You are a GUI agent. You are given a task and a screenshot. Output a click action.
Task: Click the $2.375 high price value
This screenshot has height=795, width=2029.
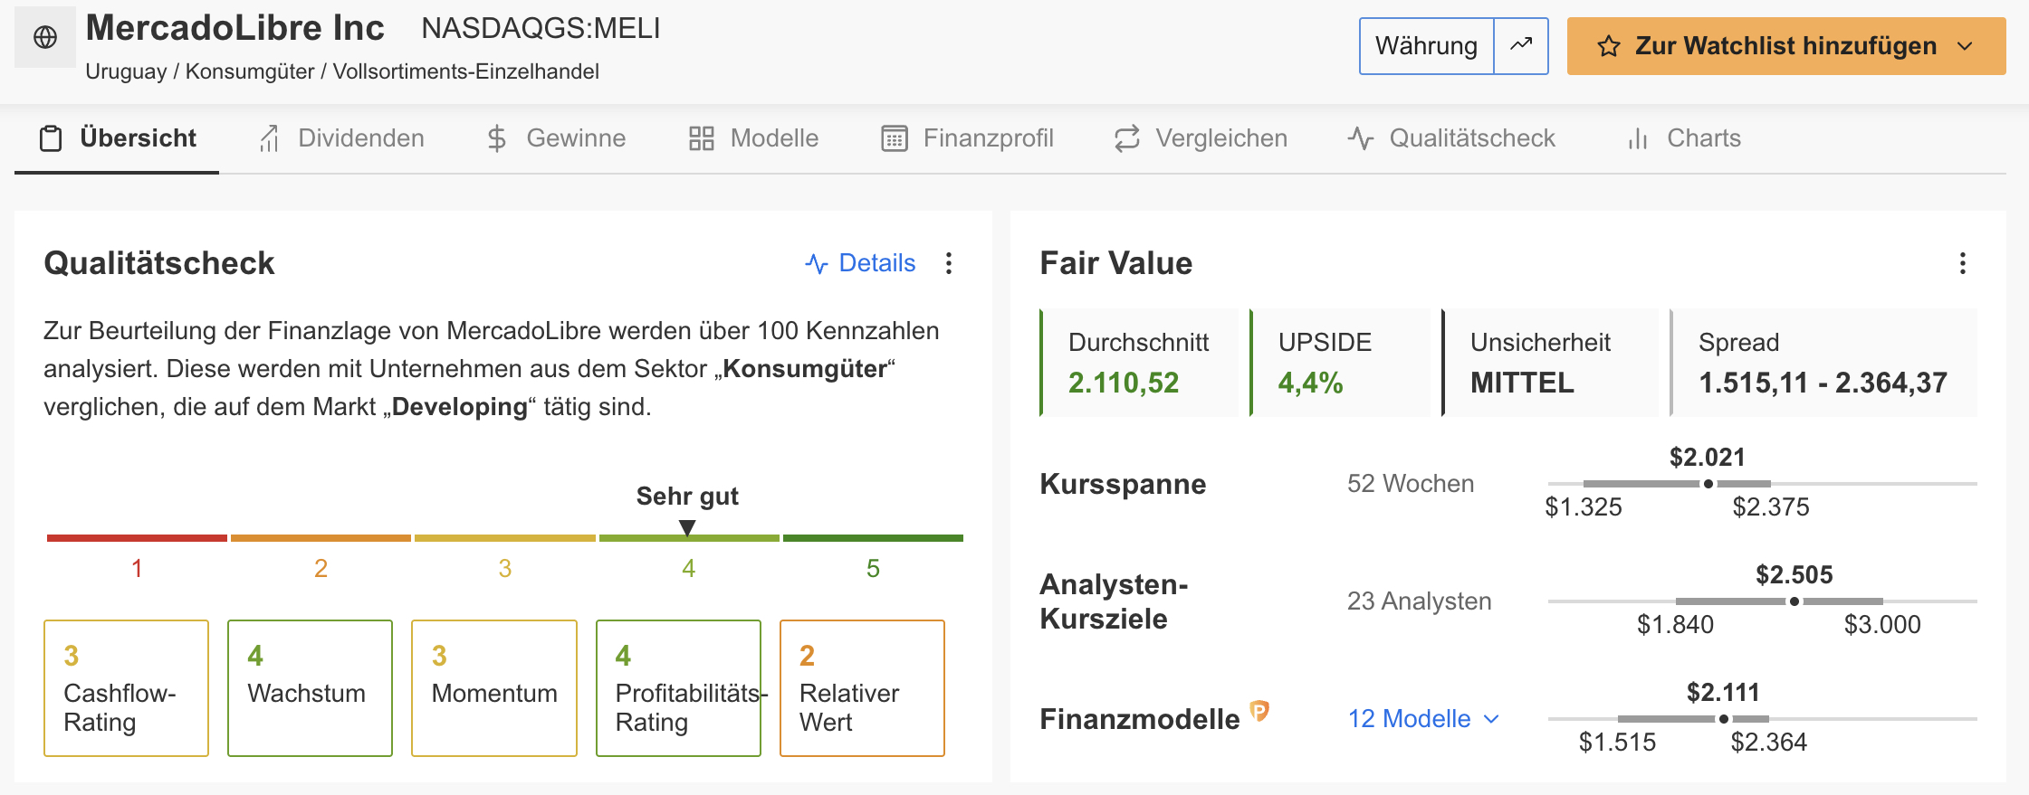coord(1771,507)
